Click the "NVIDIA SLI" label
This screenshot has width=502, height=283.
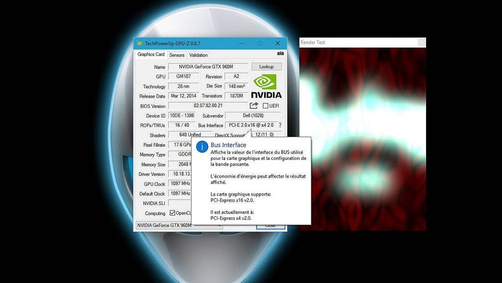click(x=154, y=203)
